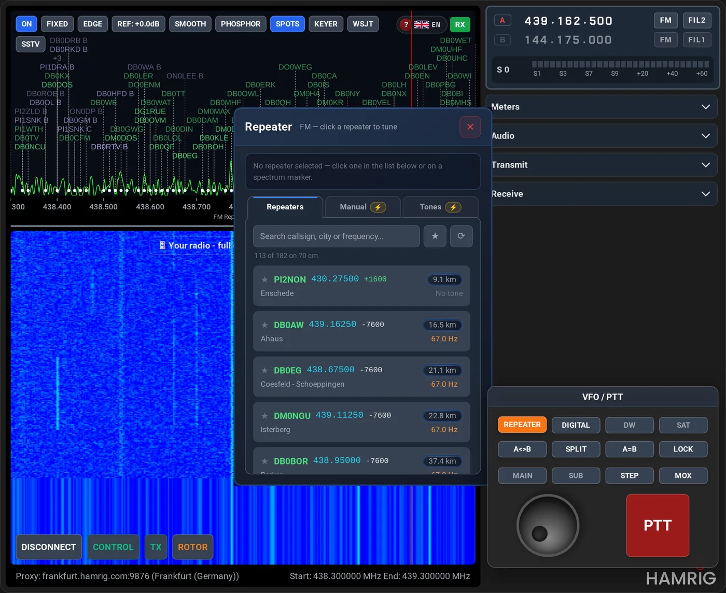The image size is (726, 593).
Task: Toggle SMOOTH spectrum display
Action: [x=190, y=24]
